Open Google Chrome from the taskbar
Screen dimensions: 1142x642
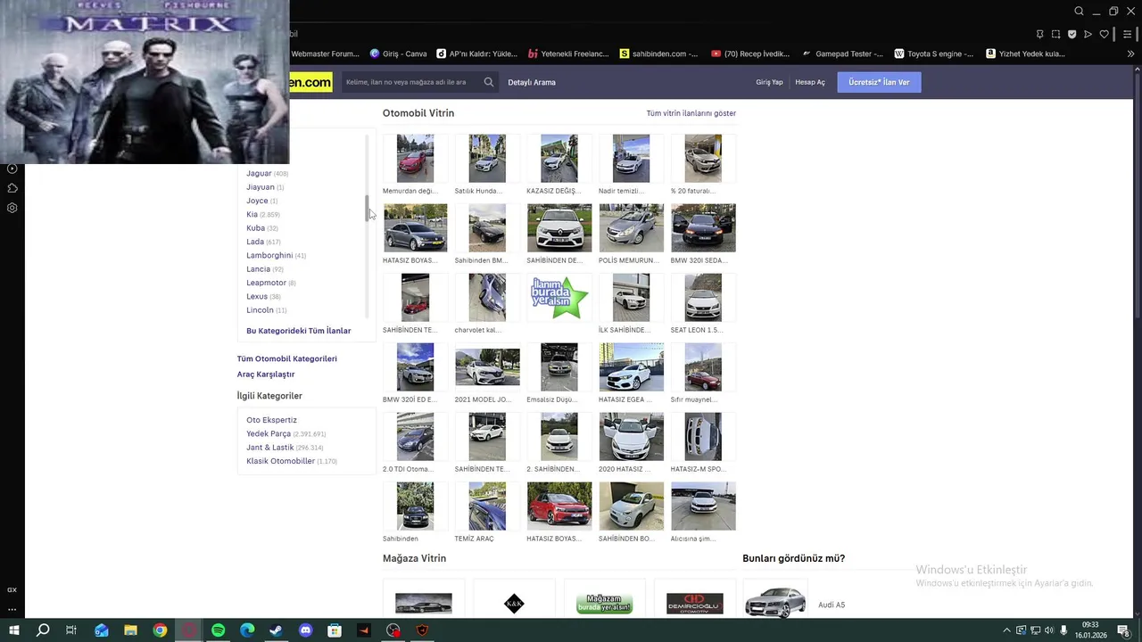click(160, 630)
